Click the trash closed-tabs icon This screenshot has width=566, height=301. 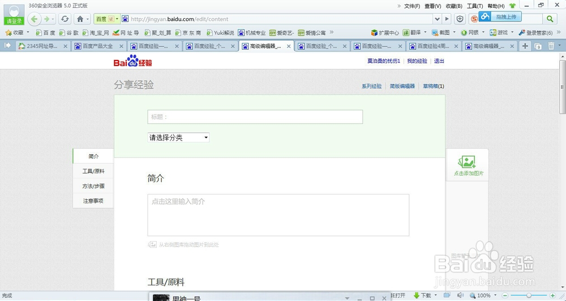pyautogui.click(x=551, y=46)
